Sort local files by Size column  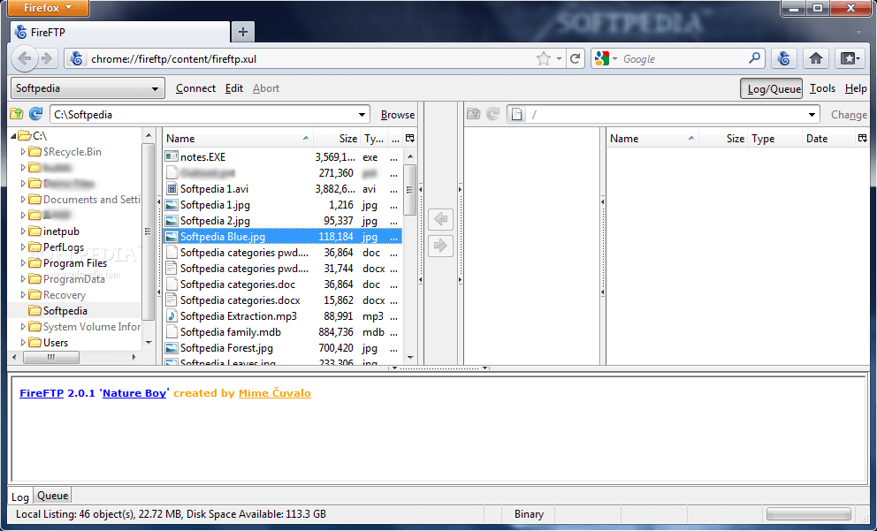pyautogui.click(x=337, y=138)
